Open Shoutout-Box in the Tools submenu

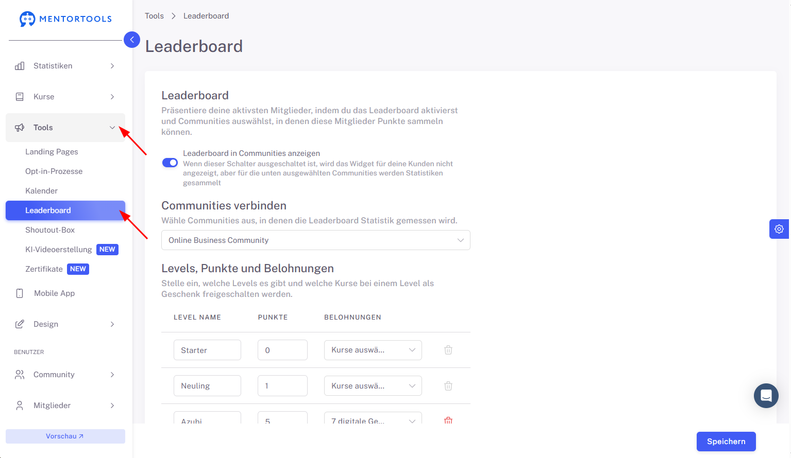click(50, 230)
